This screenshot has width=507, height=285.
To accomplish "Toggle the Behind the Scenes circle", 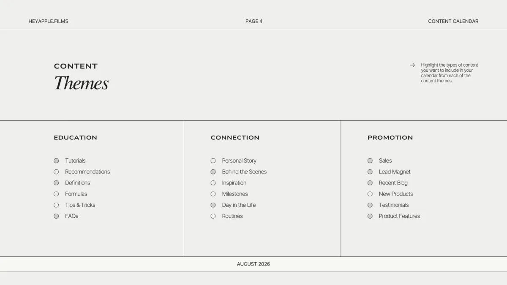I will pos(213,172).
